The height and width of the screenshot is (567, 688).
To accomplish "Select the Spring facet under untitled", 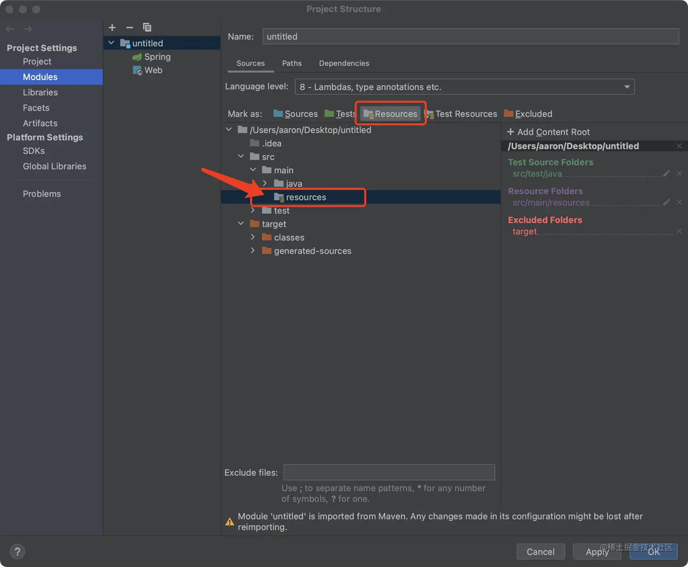I will click(x=157, y=57).
